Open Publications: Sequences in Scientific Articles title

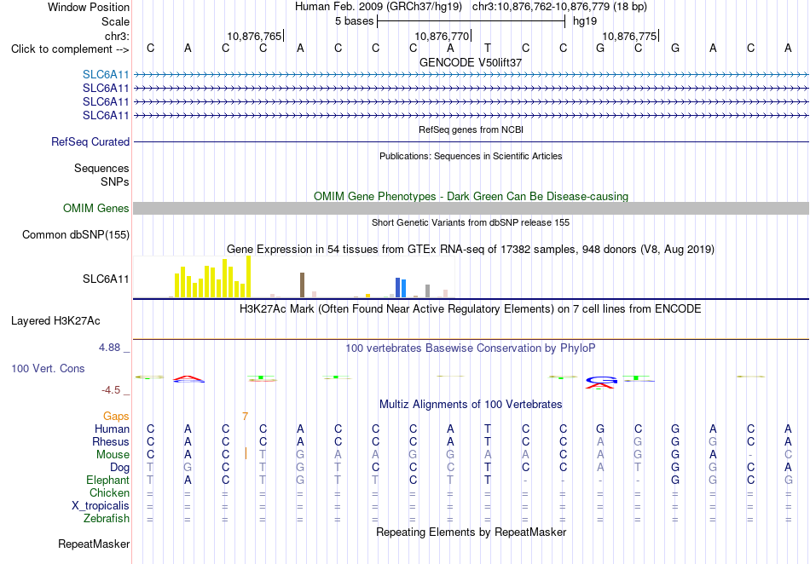(x=471, y=156)
